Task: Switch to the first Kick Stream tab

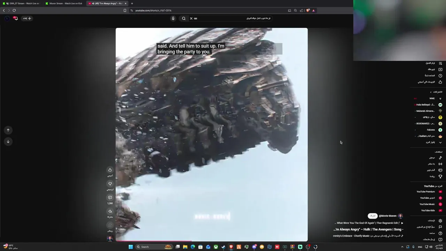Action: pyautogui.click(x=22, y=3)
